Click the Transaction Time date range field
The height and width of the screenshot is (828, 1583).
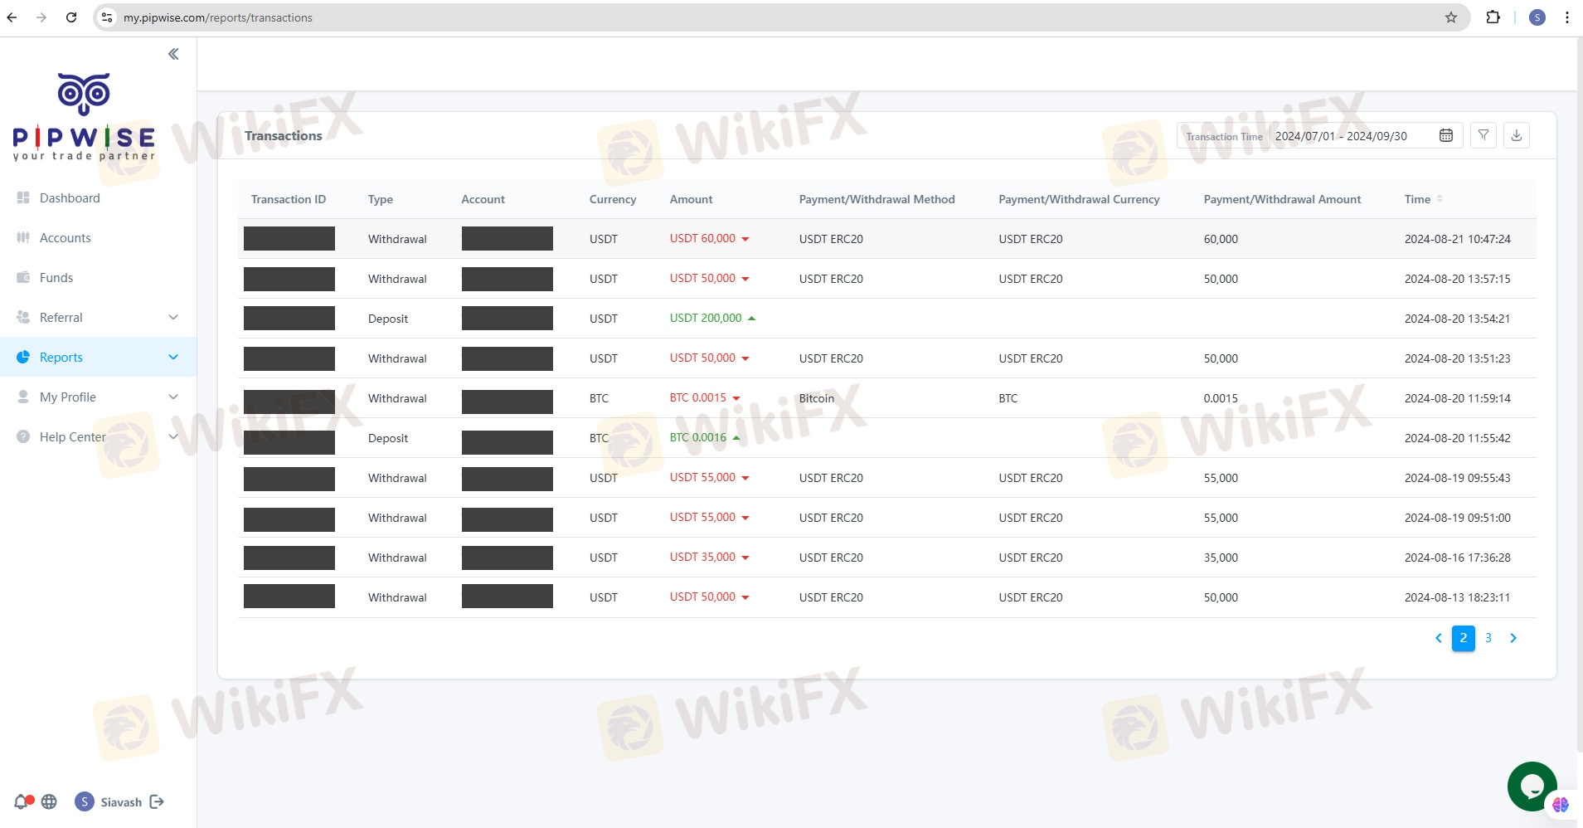click(x=1341, y=136)
